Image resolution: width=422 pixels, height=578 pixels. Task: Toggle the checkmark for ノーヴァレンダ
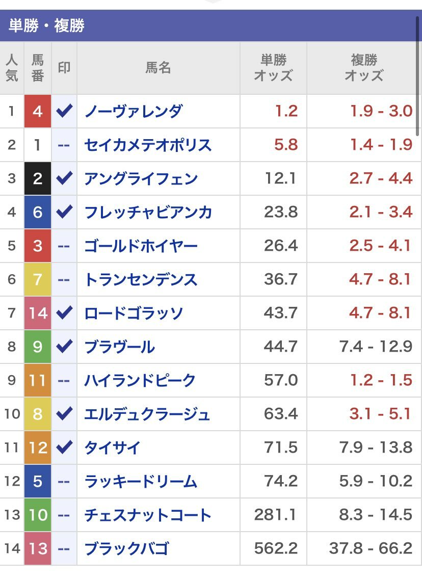[64, 111]
